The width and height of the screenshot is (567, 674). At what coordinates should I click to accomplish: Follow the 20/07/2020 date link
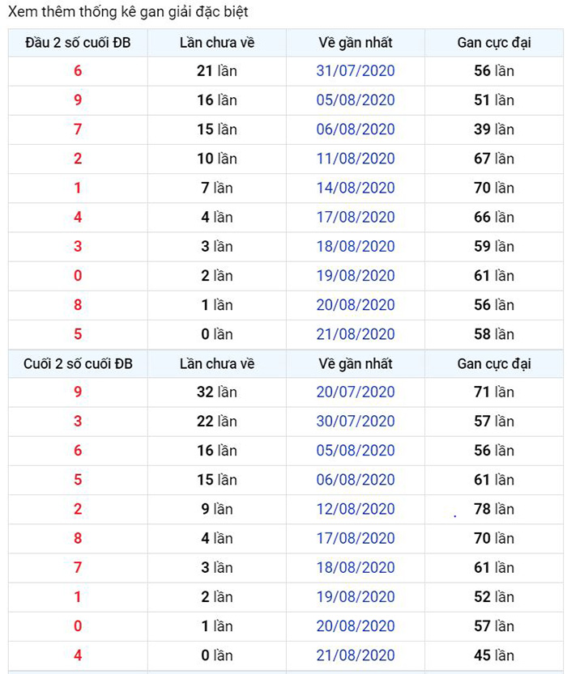tap(356, 392)
